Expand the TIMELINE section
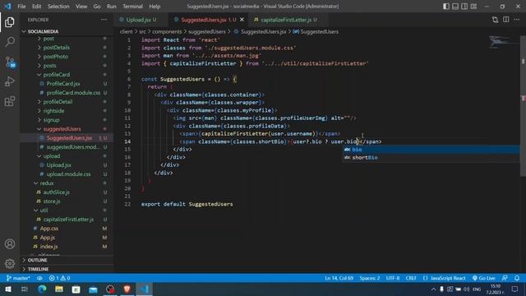The image size is (526, 296). pos(39,269)
